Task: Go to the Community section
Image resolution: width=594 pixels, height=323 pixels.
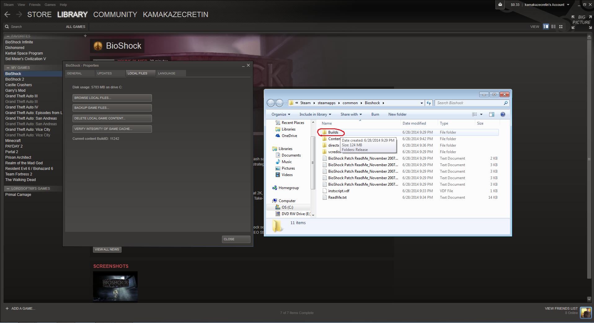Action: click(115, 15)
